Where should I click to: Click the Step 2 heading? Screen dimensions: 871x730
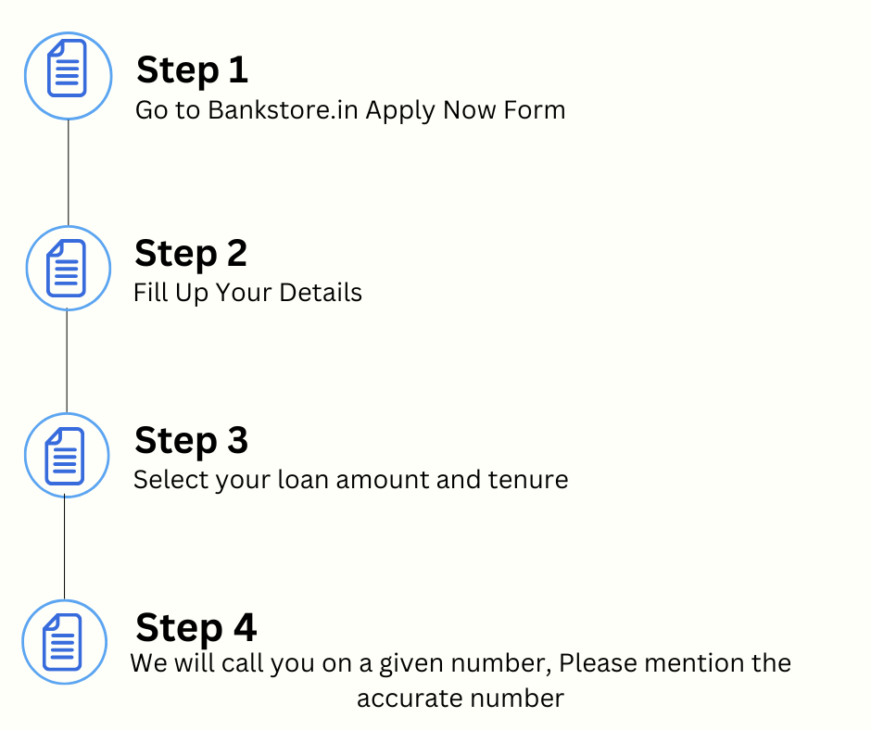pyautogui.click(x=191, y=254)
